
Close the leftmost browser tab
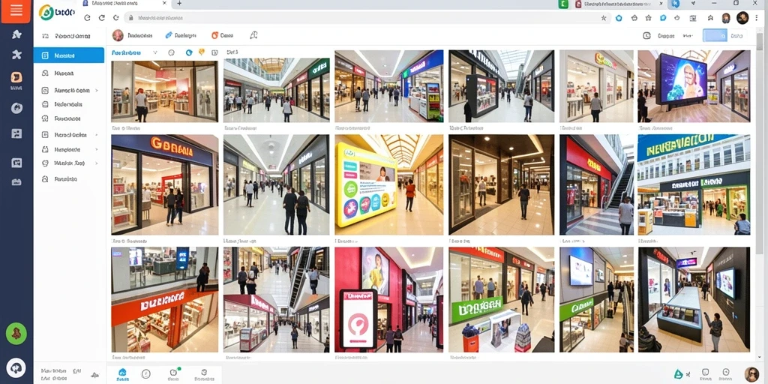coord(164,4)
